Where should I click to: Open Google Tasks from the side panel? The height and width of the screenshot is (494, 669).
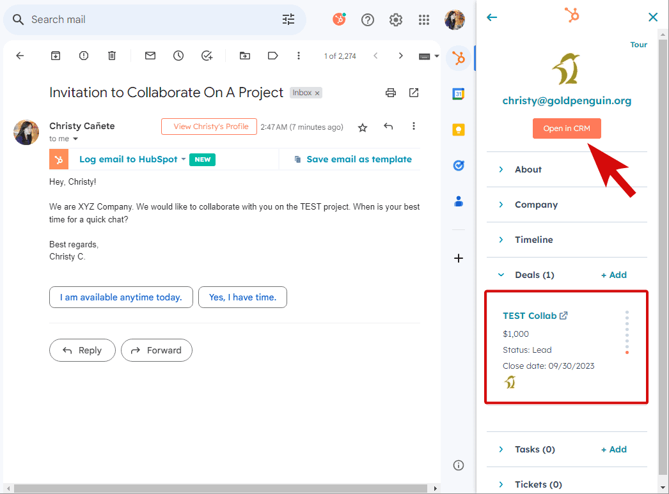pyautogui.click(x=458, y=166)
